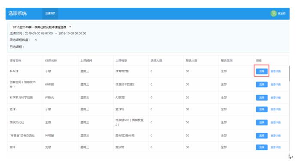Click the 游泳 course name

click(x=12, y=147)
